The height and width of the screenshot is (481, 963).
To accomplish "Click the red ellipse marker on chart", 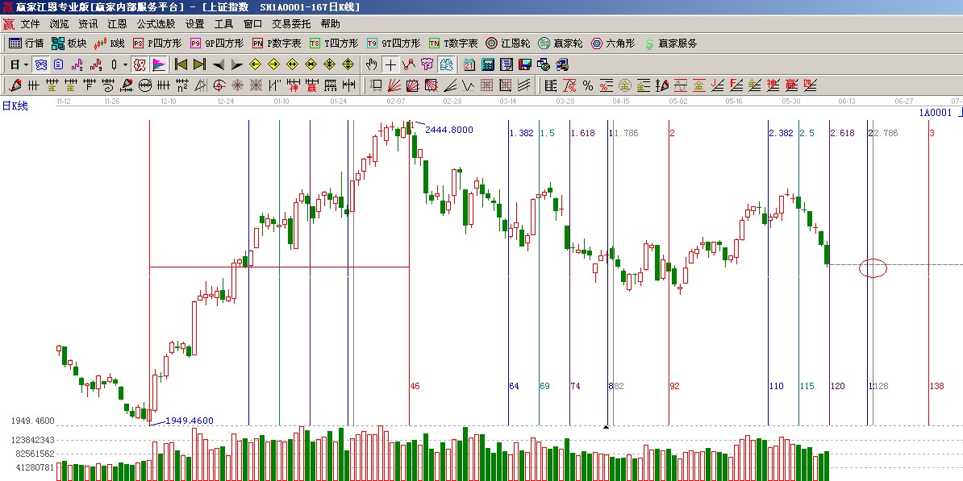I will pyautogui.click(x=873, y=268).
